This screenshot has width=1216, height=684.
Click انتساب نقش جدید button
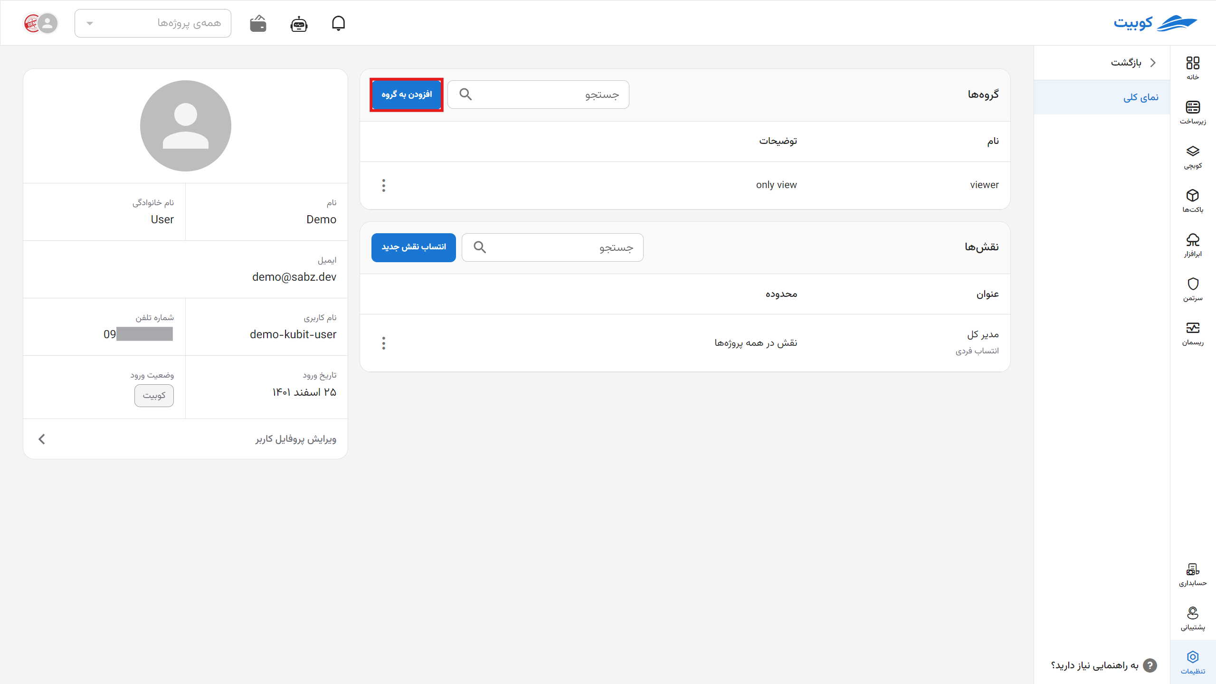pos(414,247)
